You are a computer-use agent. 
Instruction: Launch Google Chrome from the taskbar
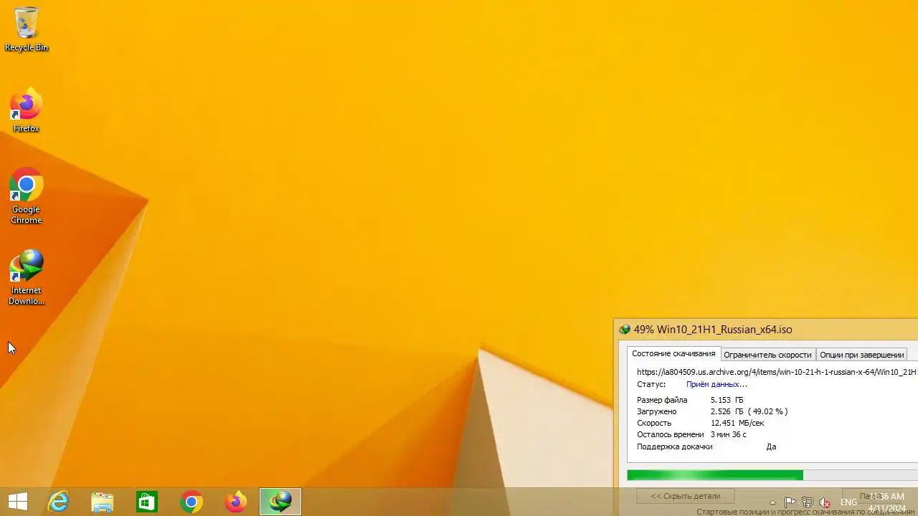(191, 502)
